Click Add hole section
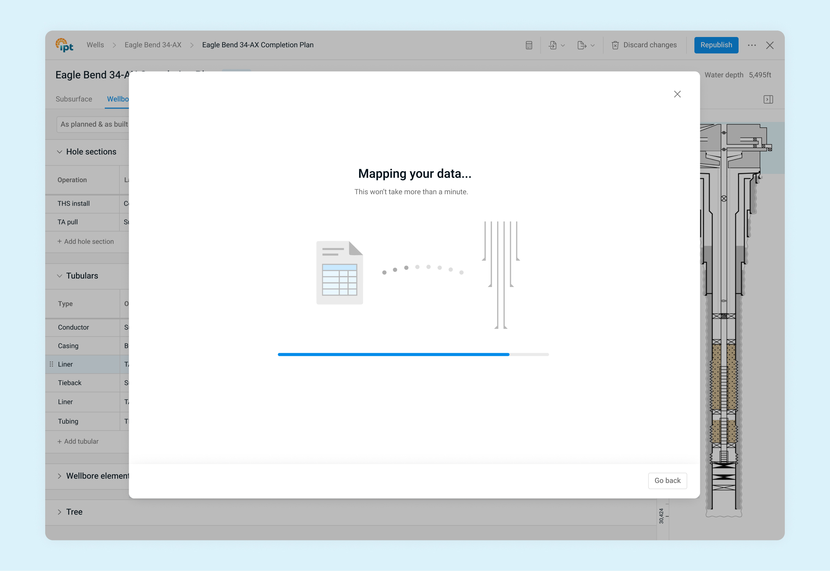This screenshot has width=830, height=571. [x=86, y=241]
